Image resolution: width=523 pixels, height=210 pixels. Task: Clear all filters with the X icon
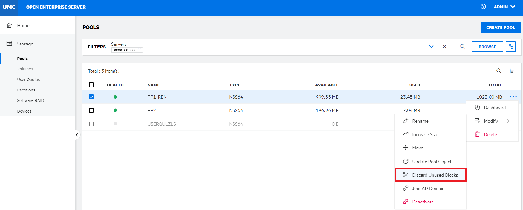point(444,47)
